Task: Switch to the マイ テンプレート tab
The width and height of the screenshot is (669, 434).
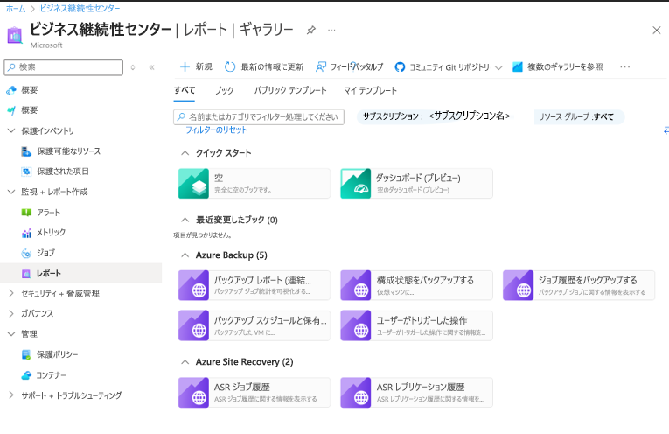Action: (x=370, y=90)
